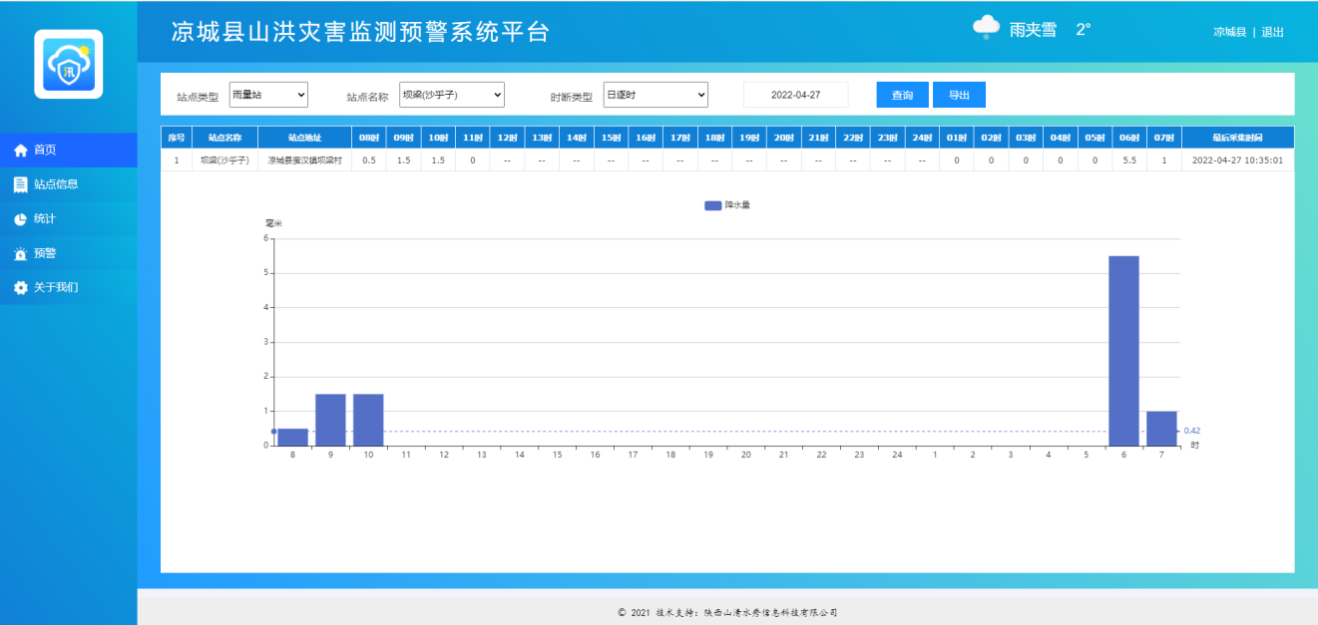The width and height of the screenshot is (1318, 625).
Task: Click the sleet weather cloud icon
Action: [x=986, y=29]
